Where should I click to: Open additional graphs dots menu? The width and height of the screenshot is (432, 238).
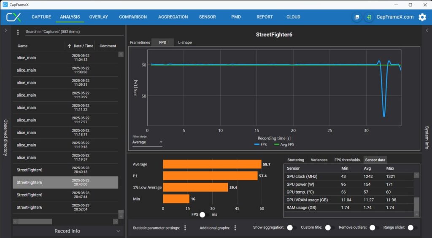point(235,228)
